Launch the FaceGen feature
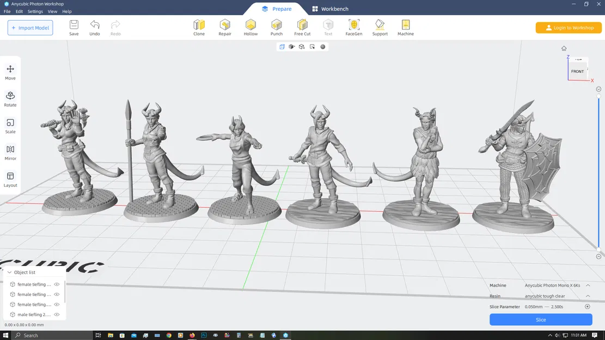This screenshot has height=340, width=605. pos(354,26)
